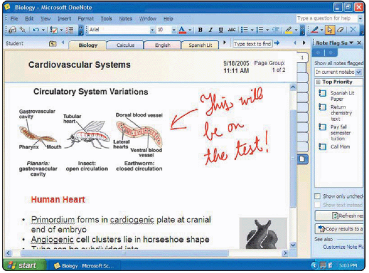369x273 pixels.
Task: Open the Format menu
Action: [86, 19]
